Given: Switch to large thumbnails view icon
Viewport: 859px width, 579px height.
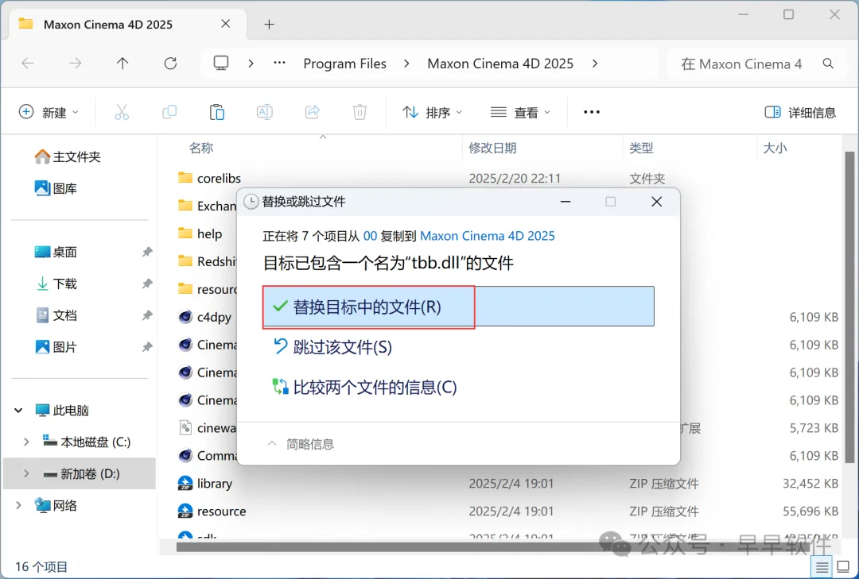Looking at the screenshot, I should [x=844, y=567].
